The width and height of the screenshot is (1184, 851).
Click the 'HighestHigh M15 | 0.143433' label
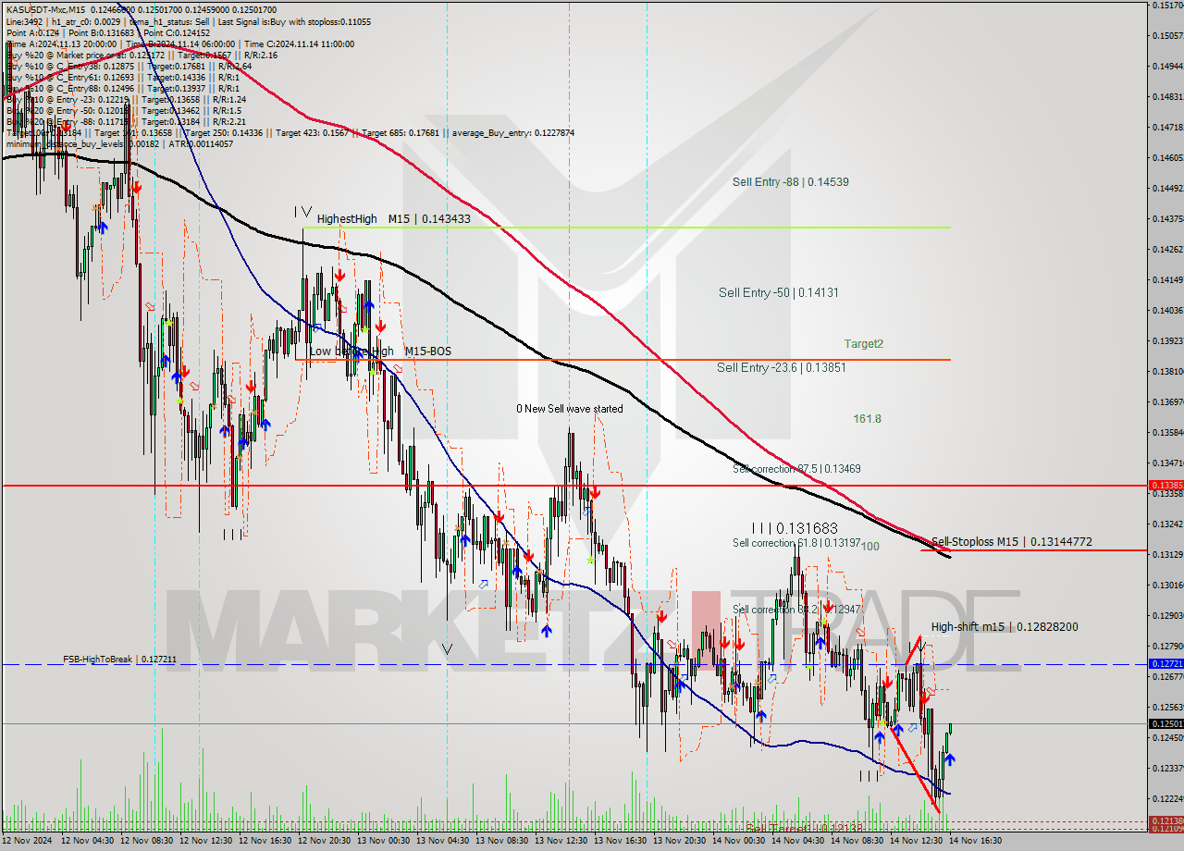pos(393,219)
